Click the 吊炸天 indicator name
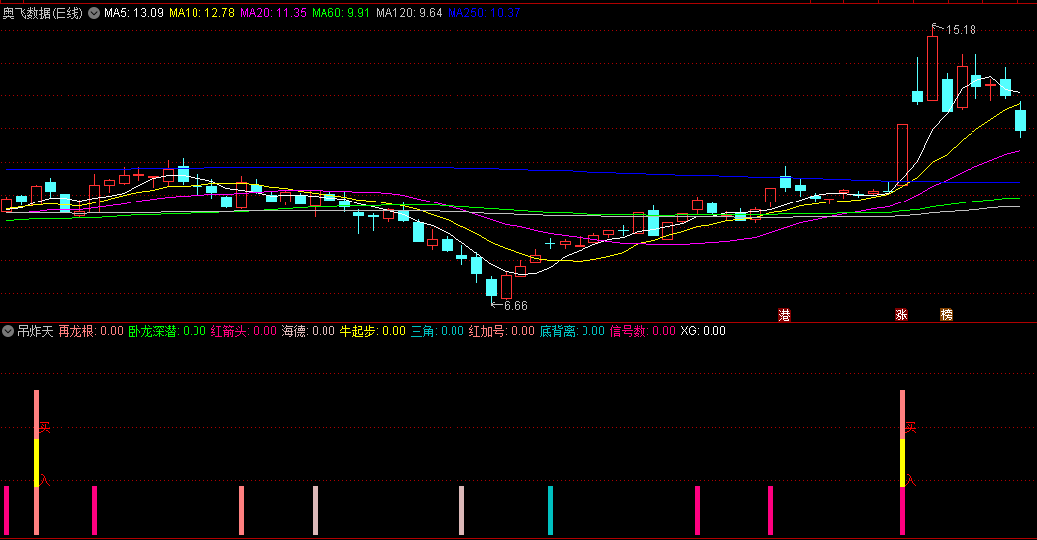Screen dimensions: 1037x540 click(35, 331)
